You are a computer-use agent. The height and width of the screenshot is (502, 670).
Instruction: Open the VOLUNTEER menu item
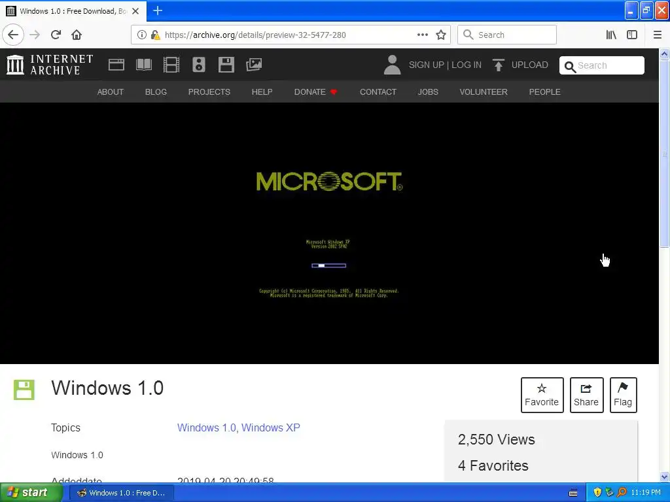tap(484, 92)
